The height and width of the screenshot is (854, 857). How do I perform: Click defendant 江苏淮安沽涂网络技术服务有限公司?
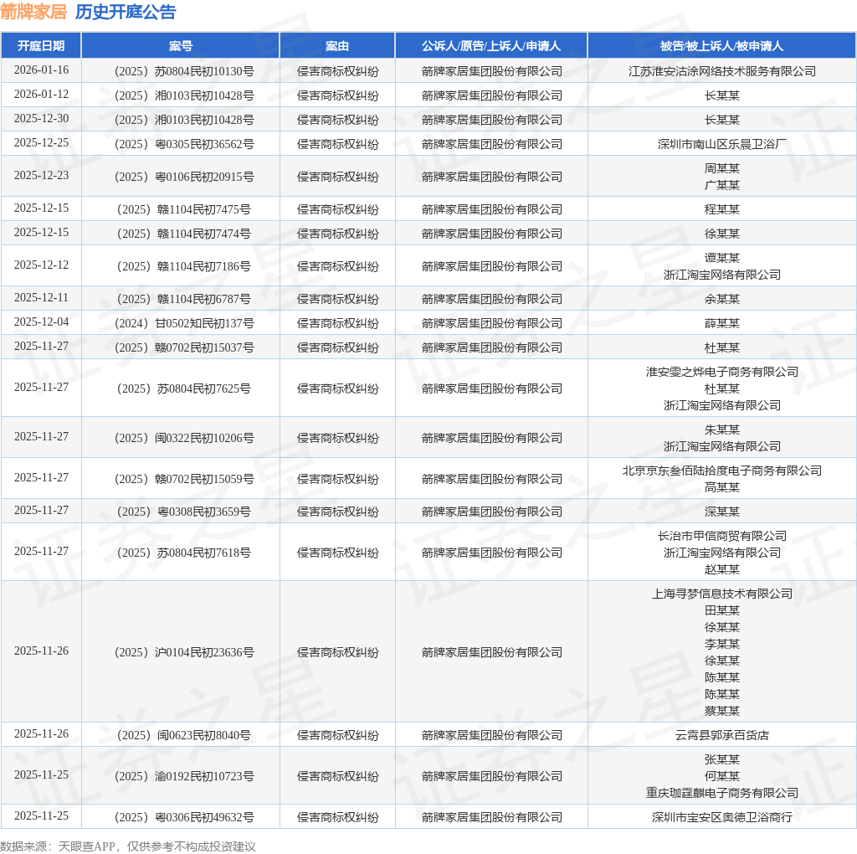pyautogui.click(x=722, y=71)
